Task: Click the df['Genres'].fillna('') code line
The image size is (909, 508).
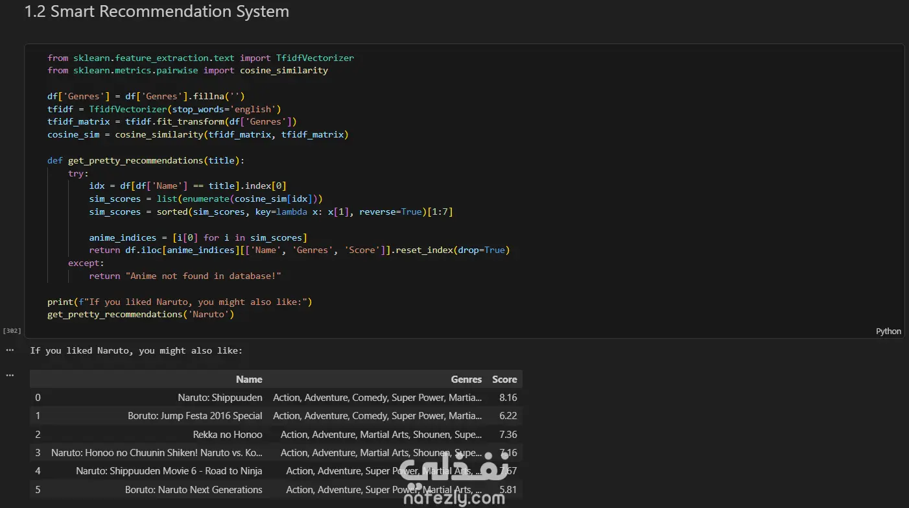Action: [146, 96]
